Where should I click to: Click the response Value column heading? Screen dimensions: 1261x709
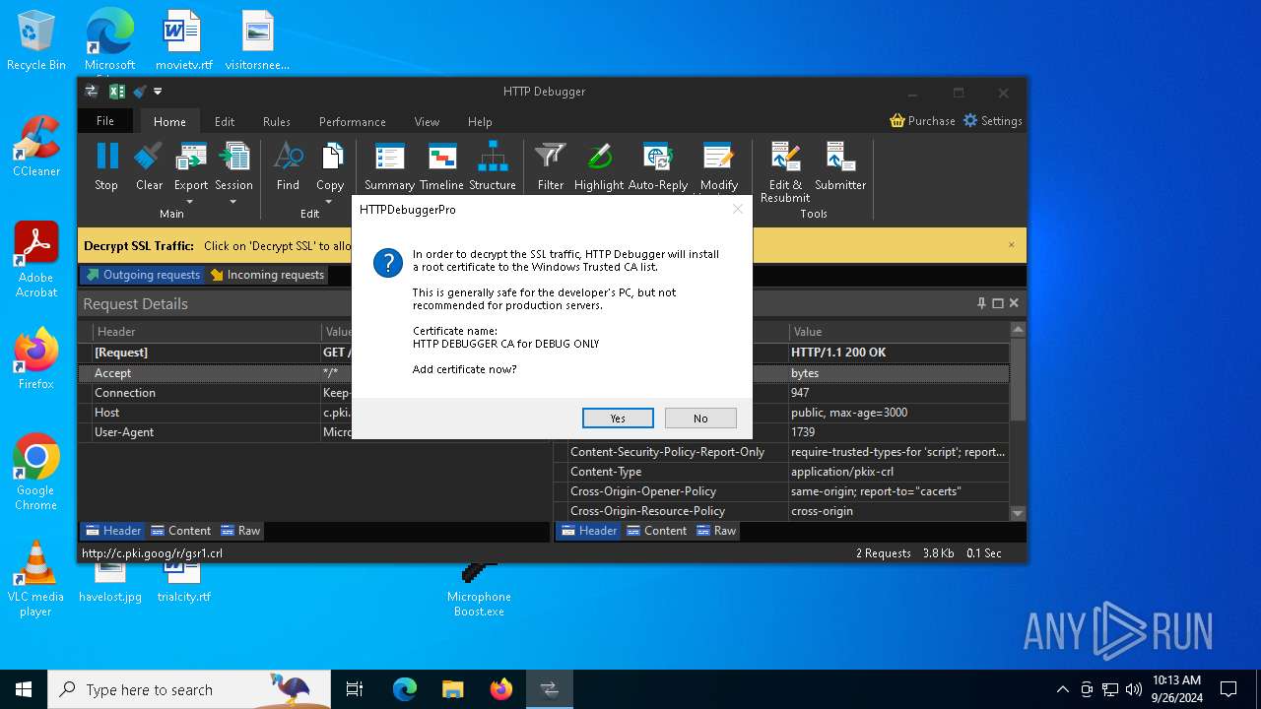point(899,332)
